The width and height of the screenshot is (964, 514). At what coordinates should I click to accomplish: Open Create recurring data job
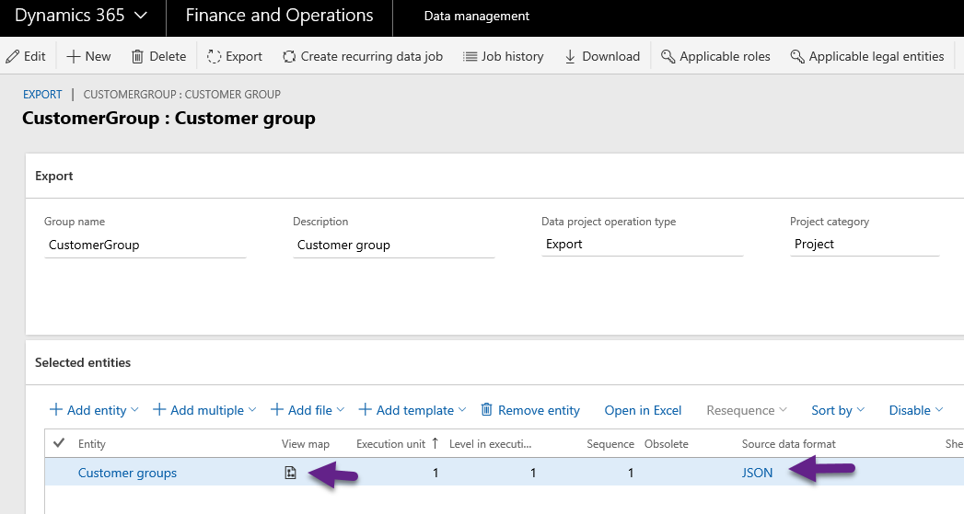362,56
